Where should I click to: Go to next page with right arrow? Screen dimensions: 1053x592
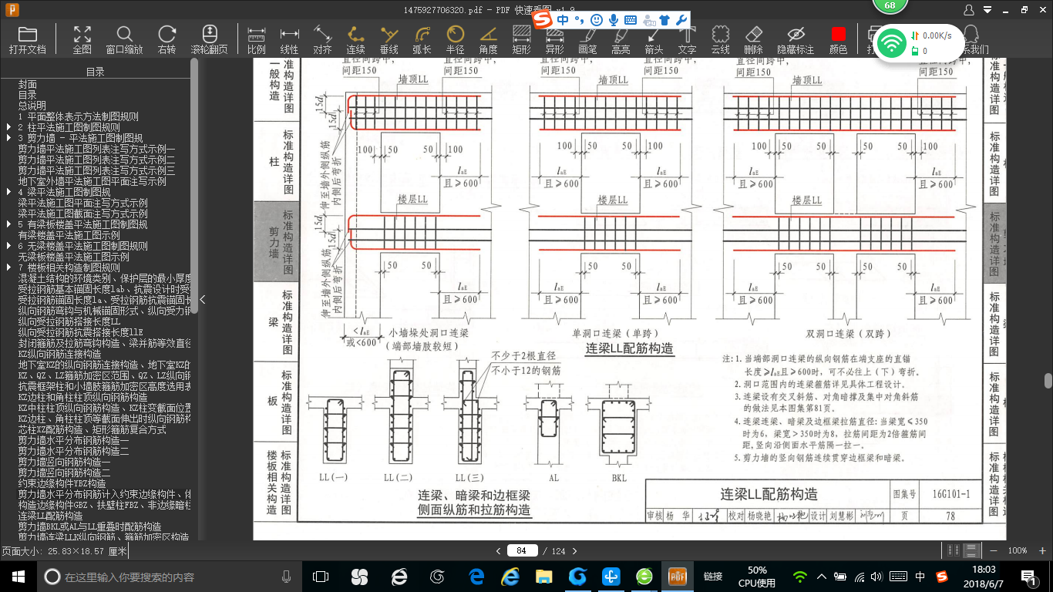(575, 550)
